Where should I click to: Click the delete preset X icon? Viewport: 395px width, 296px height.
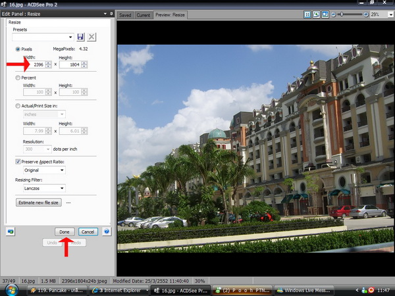click(x=92, y=37)
